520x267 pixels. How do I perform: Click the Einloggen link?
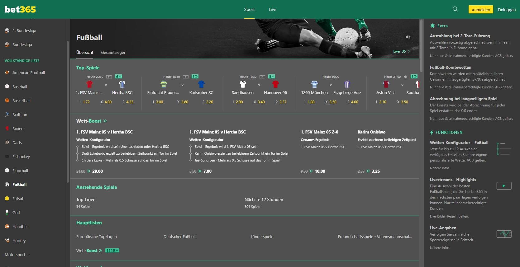[x=506, y=10]
